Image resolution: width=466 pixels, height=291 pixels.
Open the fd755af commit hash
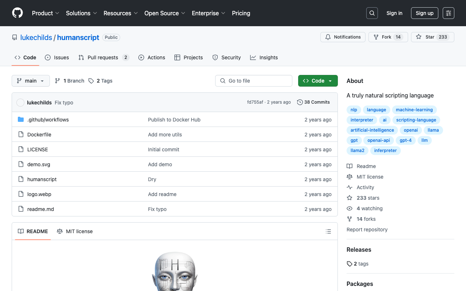point(255,102)
